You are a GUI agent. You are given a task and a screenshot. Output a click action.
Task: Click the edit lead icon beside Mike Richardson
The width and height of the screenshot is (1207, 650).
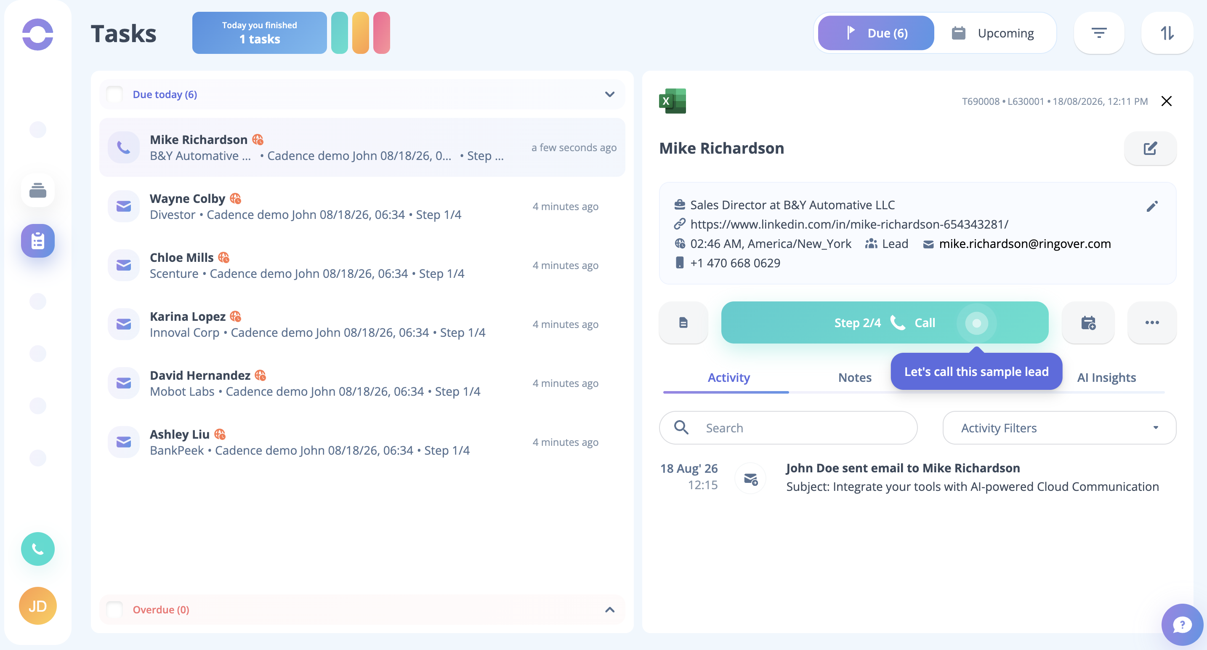[1150, 149]
